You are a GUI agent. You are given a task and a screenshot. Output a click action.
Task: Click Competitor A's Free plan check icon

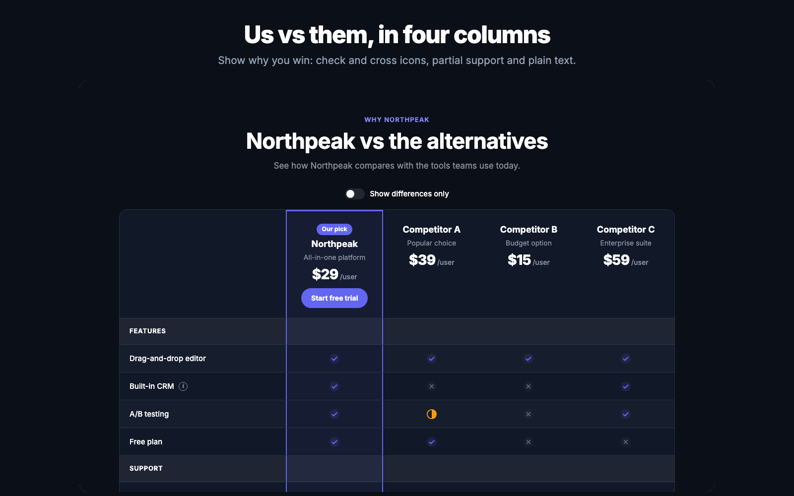[x=432, y=442]
